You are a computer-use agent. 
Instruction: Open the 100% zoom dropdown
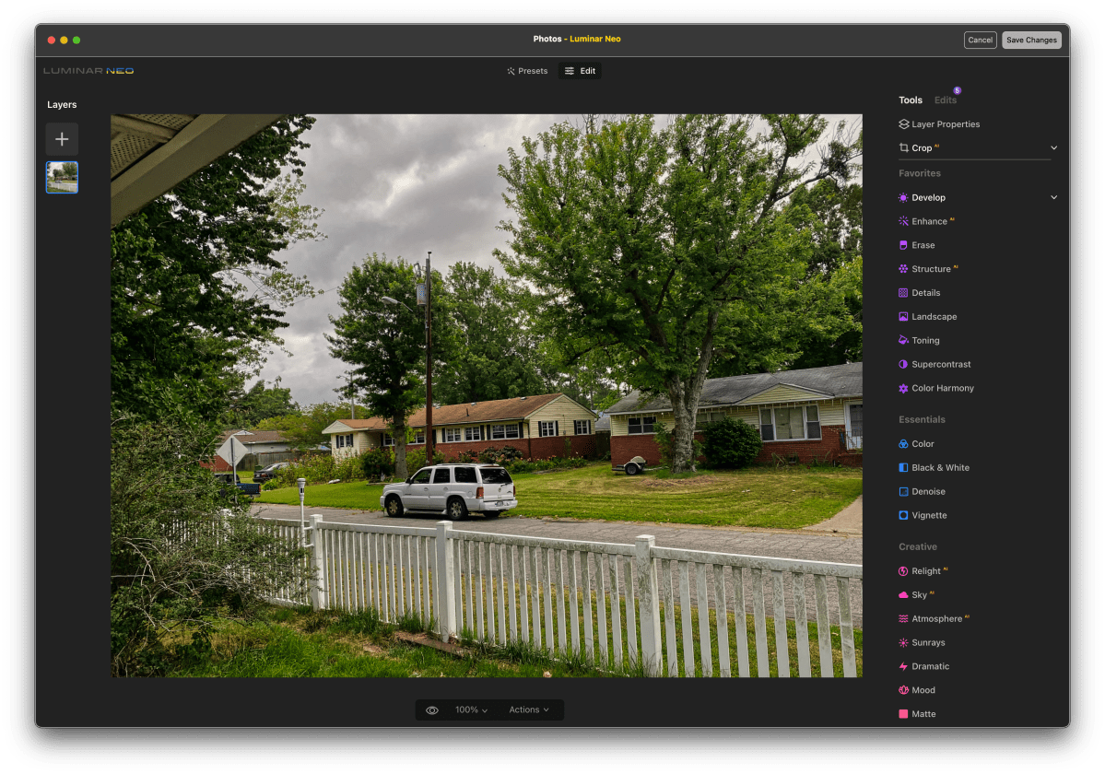(x=471, y=710)
